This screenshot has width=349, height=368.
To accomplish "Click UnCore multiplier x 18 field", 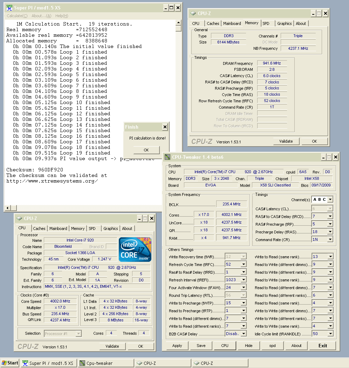I will coord(204,222).
